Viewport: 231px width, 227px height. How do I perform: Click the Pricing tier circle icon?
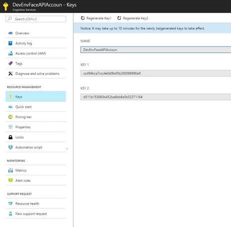pos(10,117)
